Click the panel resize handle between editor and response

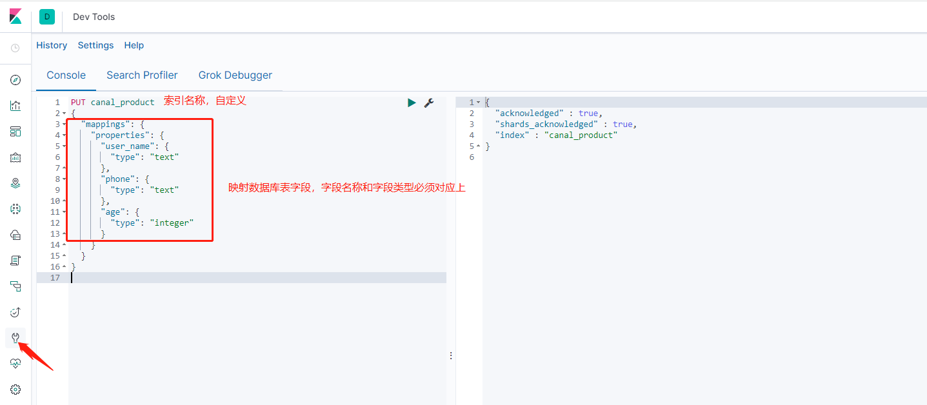[x=451, y=355]
